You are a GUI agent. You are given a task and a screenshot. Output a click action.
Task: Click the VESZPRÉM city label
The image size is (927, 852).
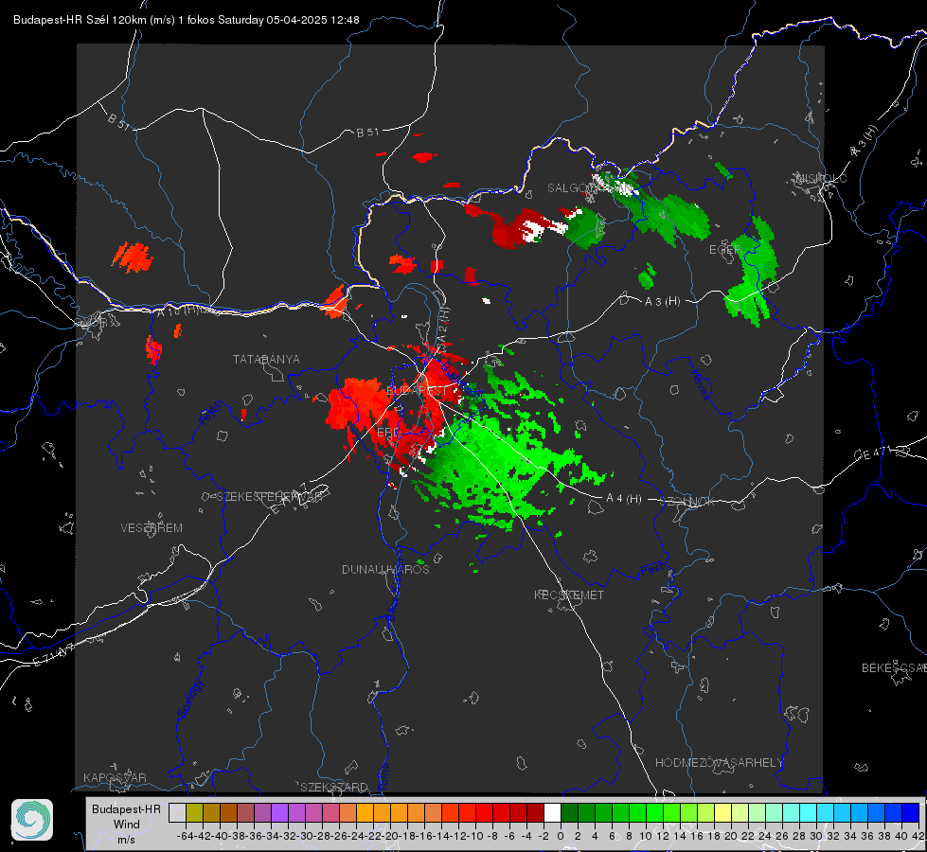pyautogui.click(x=152, y=527)
